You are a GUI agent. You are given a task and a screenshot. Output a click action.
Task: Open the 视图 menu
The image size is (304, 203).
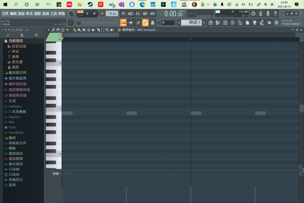(37, 14)
